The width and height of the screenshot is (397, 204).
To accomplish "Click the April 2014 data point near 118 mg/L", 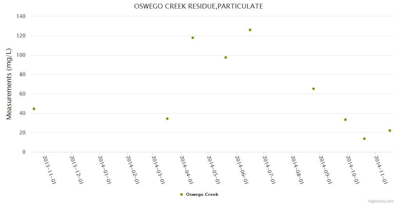I will (193, 38).
